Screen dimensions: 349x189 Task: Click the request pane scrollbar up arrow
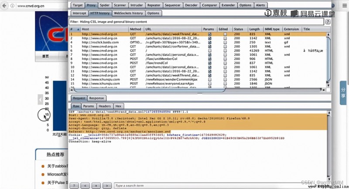pyautogui.click(x=329, y=113)
